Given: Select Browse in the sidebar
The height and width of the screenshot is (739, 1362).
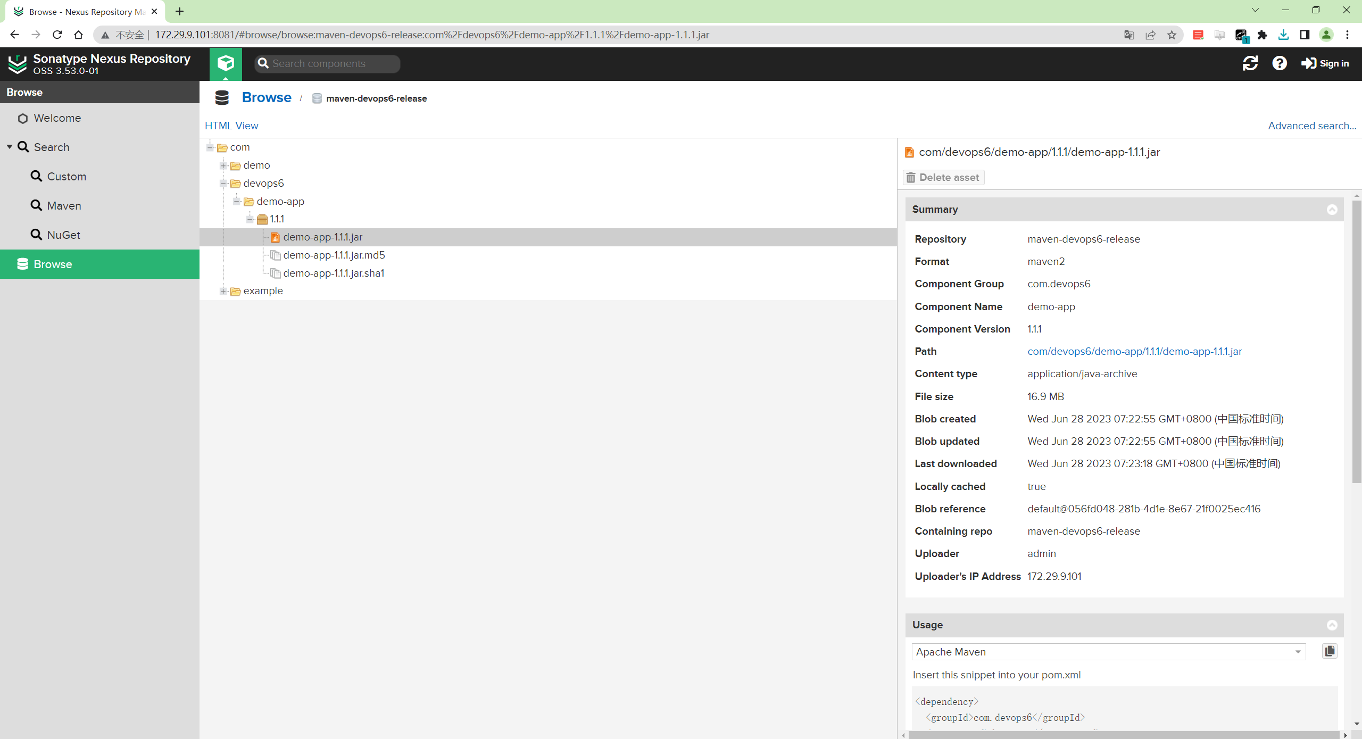Looking at the screenshot, I should pyautogui.click(x=99, y=264).
